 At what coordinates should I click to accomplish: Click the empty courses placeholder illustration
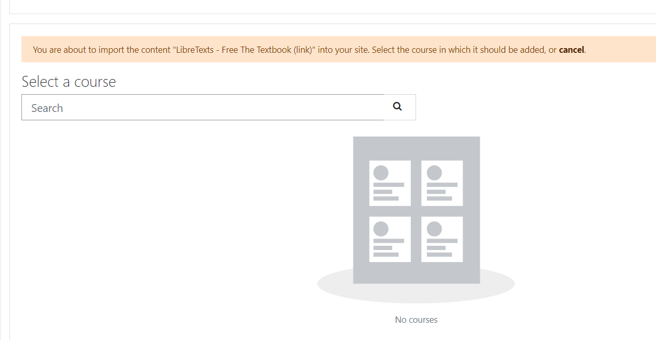[x=416, y=220]
